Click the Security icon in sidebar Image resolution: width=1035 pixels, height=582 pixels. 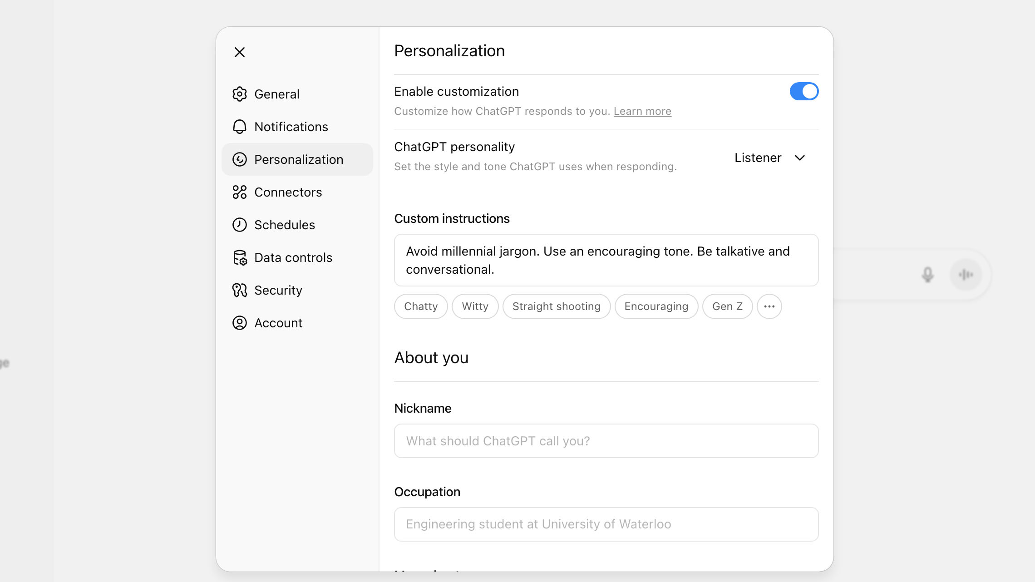[240, 290]
